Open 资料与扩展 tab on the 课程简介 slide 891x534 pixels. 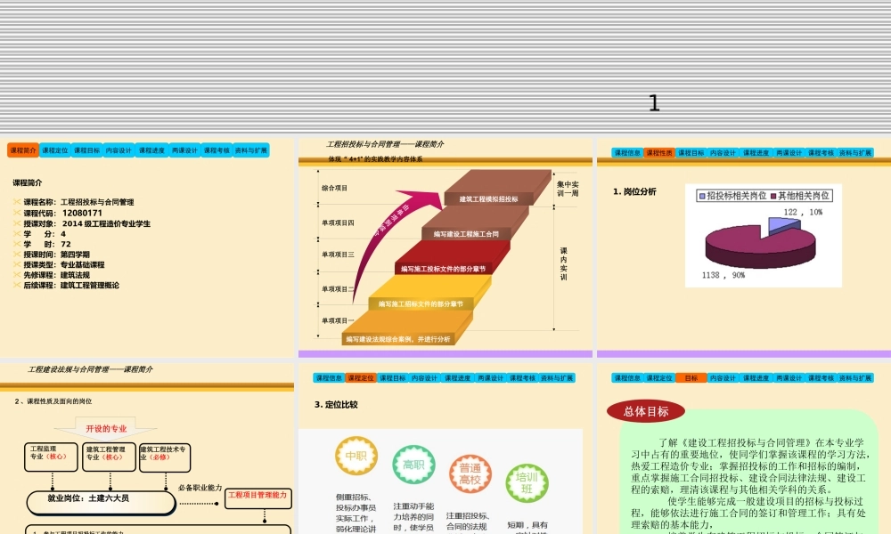(250, 150)
